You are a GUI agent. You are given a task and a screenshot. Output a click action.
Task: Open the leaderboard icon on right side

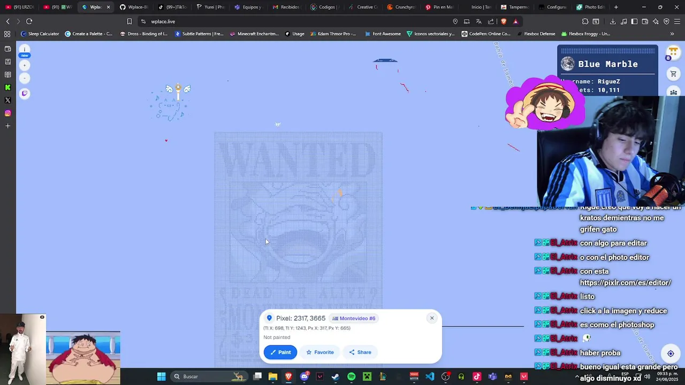click(x=673, y=92)
